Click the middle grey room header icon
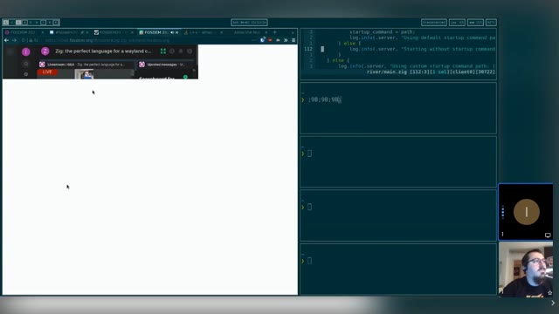 click(181, 51)
